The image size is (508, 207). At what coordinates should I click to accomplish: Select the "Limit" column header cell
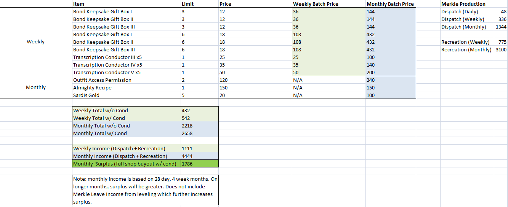tap(200, 4)
